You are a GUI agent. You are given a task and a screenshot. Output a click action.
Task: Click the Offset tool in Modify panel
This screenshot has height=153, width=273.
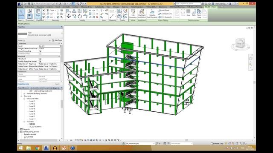(74, 11)
